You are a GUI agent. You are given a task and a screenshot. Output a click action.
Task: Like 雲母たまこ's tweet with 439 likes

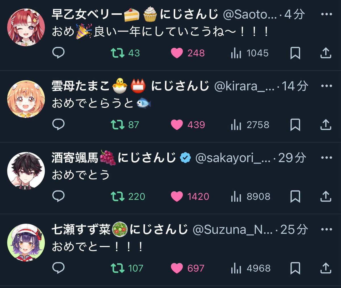click(188, 125)
